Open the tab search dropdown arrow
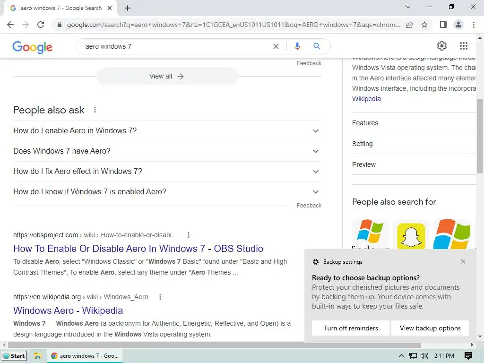 click(408, 7)
